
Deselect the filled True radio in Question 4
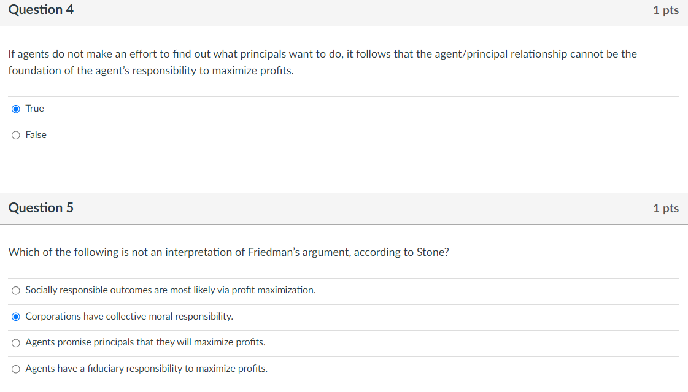[x=15, y=109]
